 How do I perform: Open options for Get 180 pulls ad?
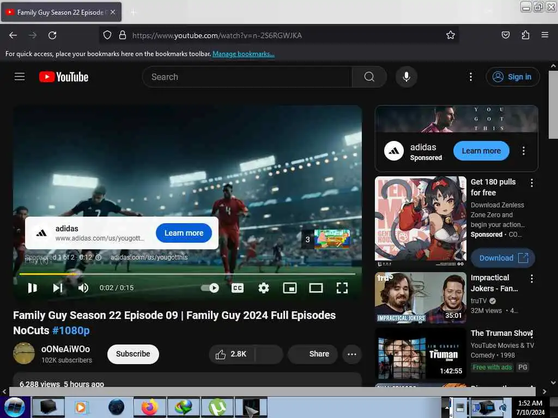tap(532, 183)
